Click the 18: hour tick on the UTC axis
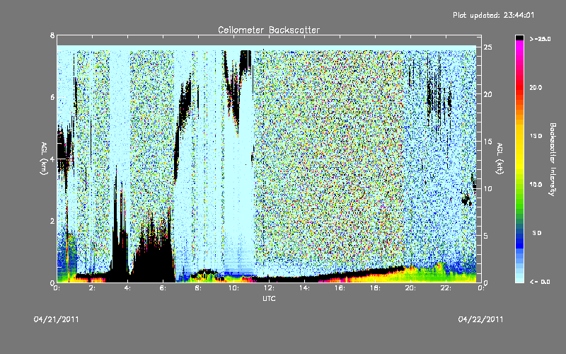Screen dimensions: 566x354 [375, 288]
